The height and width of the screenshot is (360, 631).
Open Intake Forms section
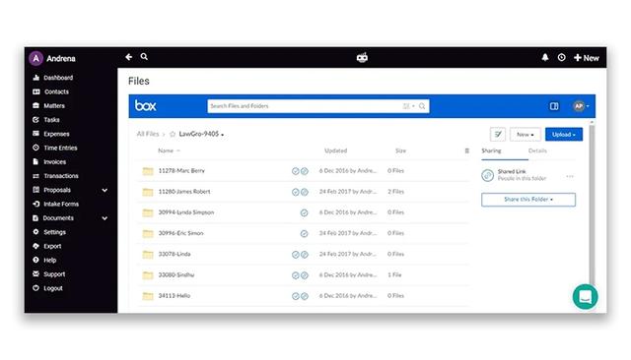coord(55,204)
